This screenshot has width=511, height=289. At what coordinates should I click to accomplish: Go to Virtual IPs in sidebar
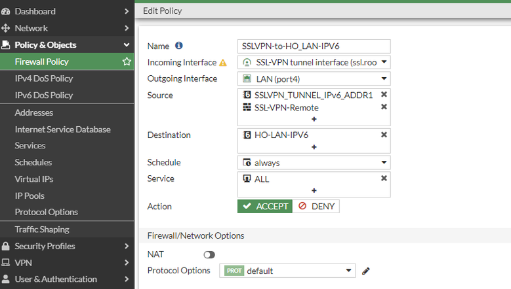34,179
